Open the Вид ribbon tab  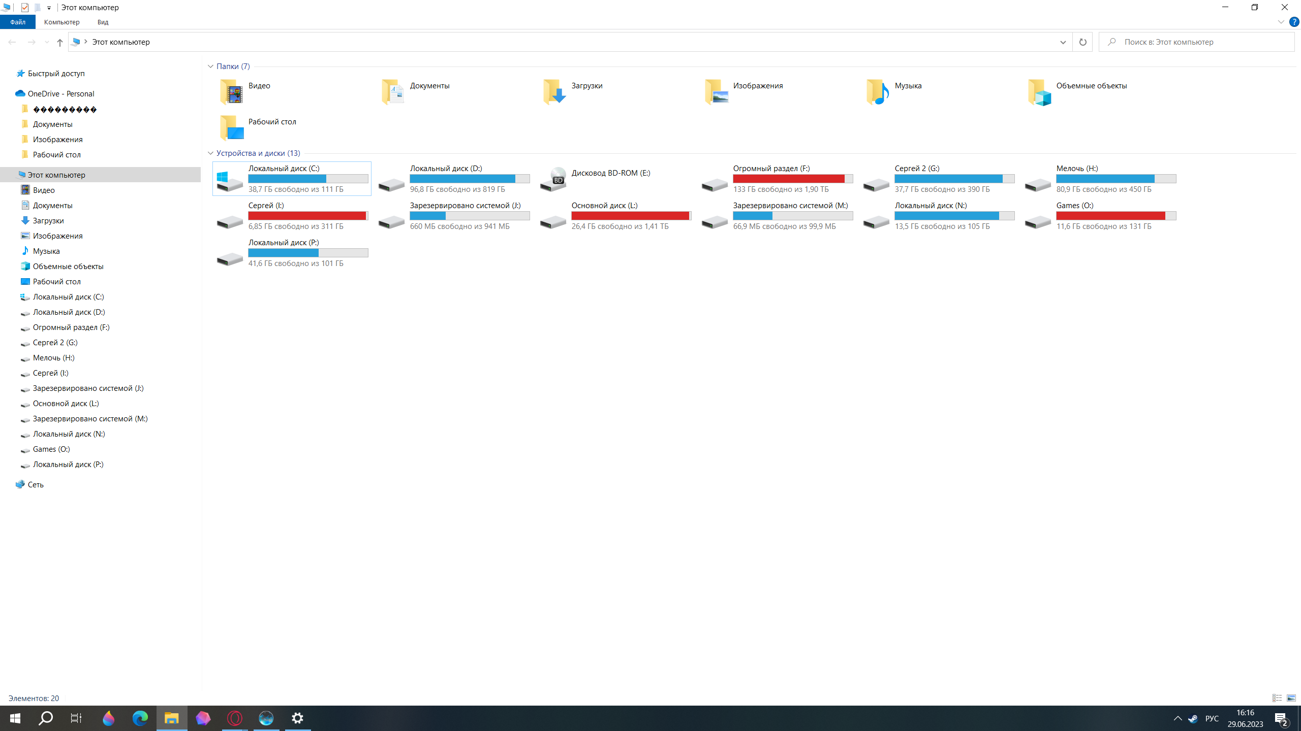coord(103,22)
